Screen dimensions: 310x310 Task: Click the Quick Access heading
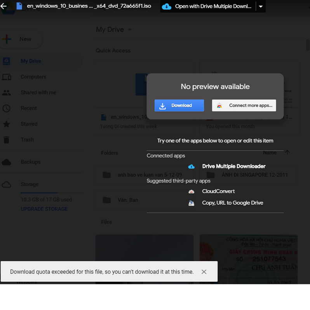[x=113, y=51]
